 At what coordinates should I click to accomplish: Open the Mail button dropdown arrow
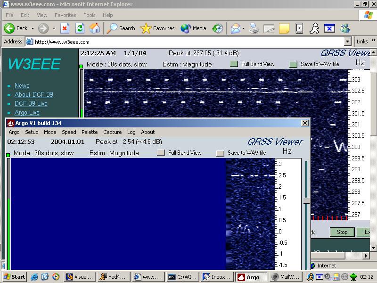coord(243,28)
